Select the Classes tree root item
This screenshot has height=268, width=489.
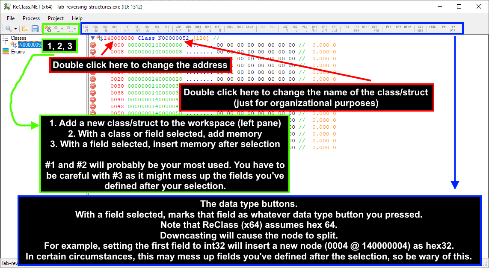tap(19, 38)
